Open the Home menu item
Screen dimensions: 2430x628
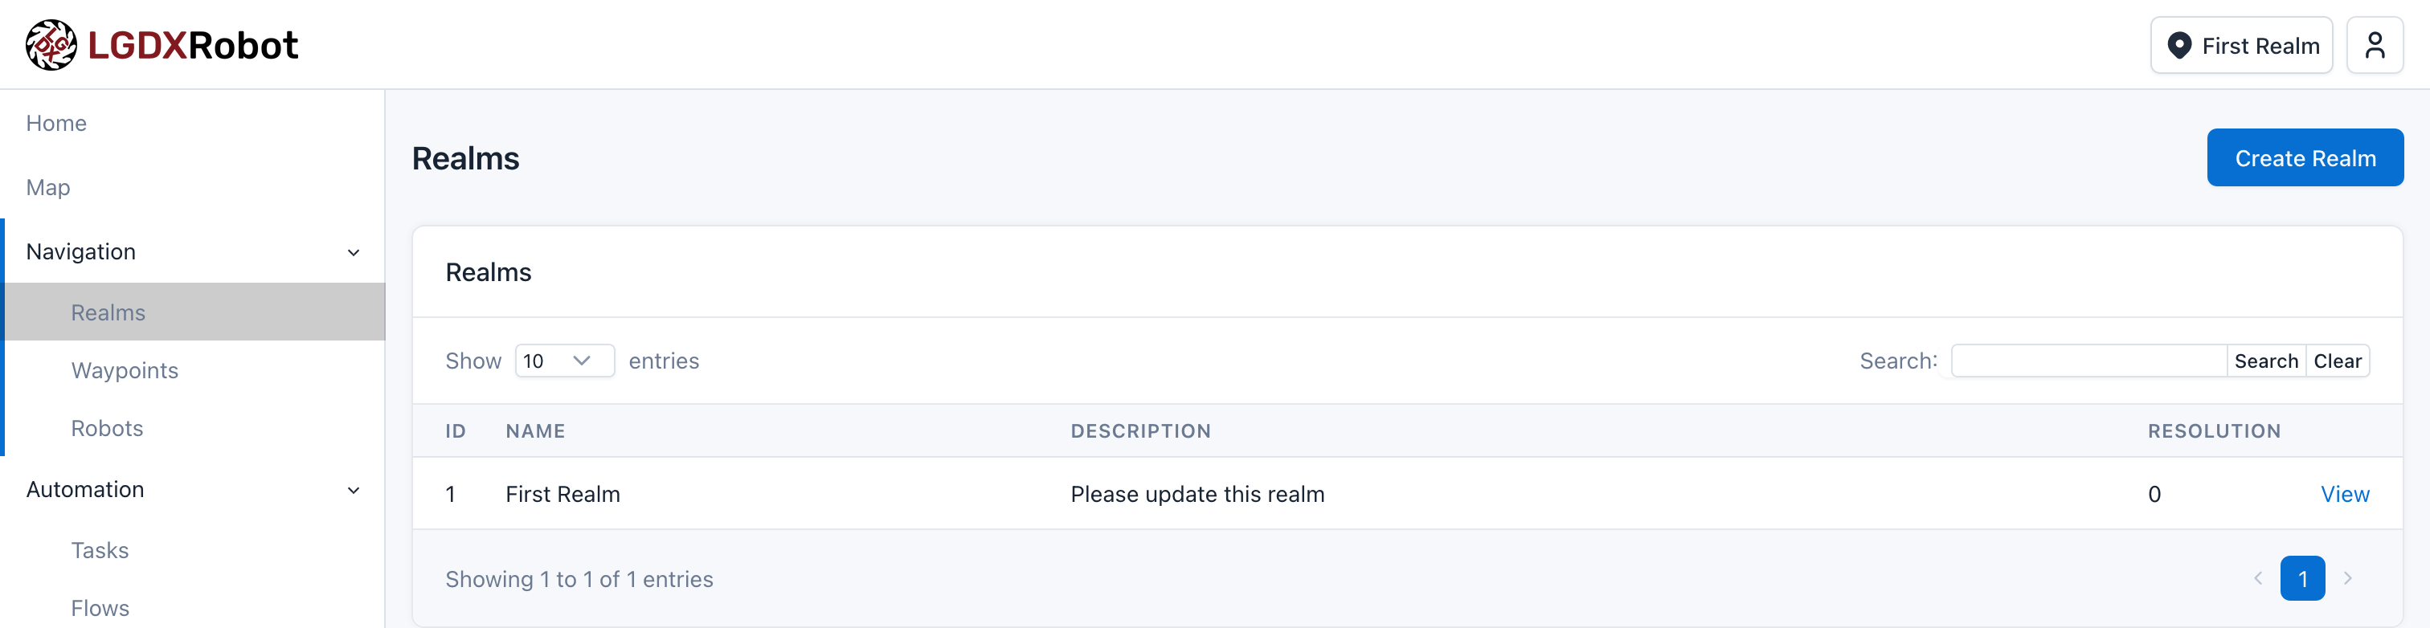pyautogui.click(x=56, y=123)
